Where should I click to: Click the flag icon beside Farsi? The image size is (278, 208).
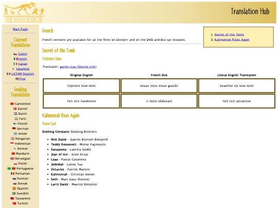point(16,119)
